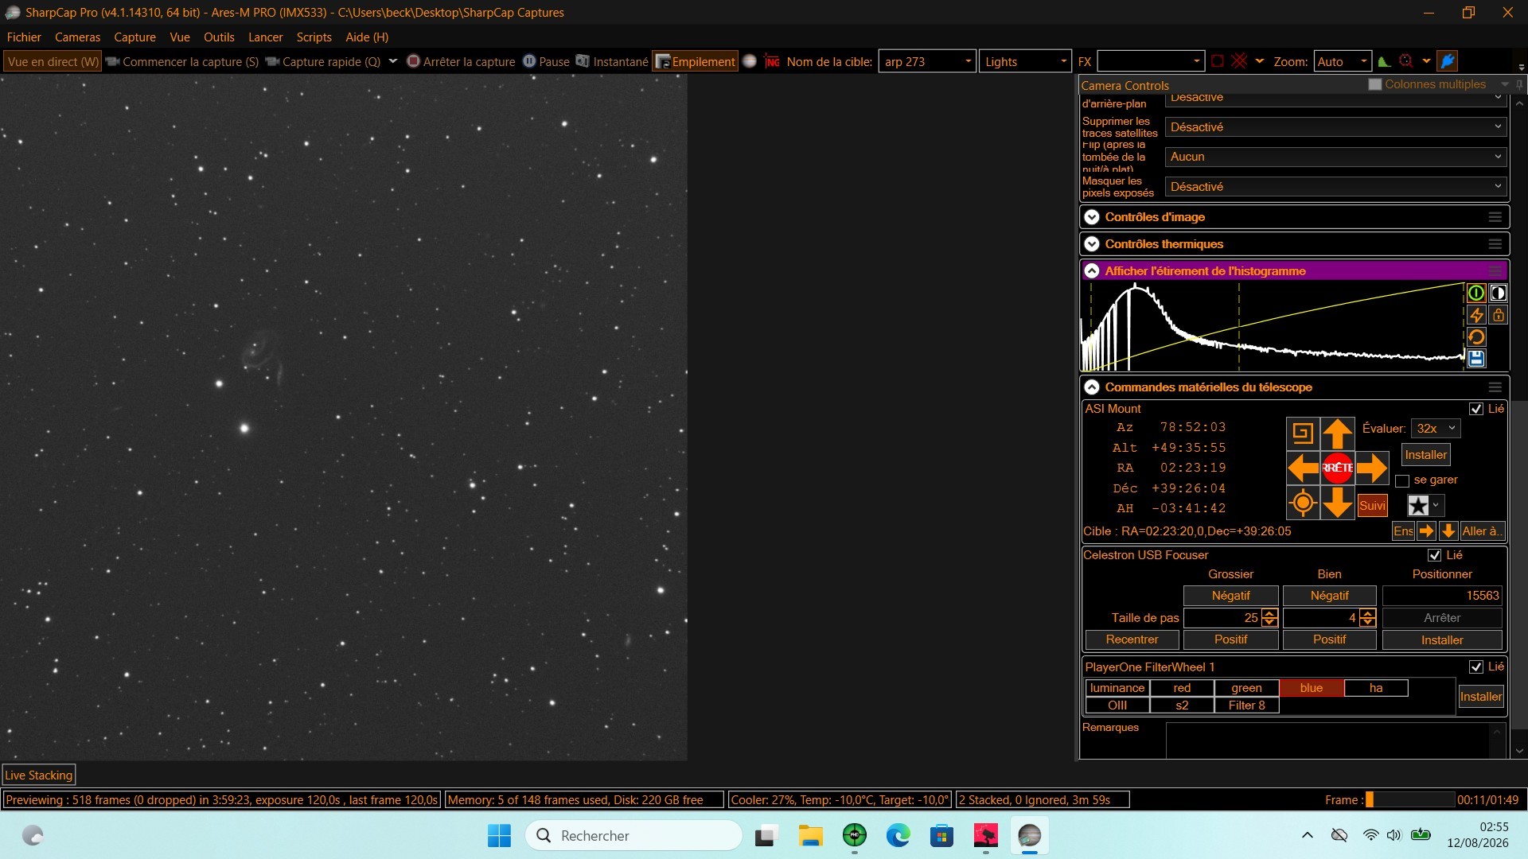Click the blue hardware plug icon
Viewport: 1528px width, 859px height.
1448,61
